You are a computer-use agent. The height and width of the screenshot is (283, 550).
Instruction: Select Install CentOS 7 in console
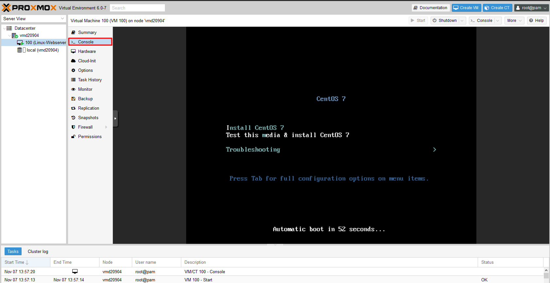255,128
